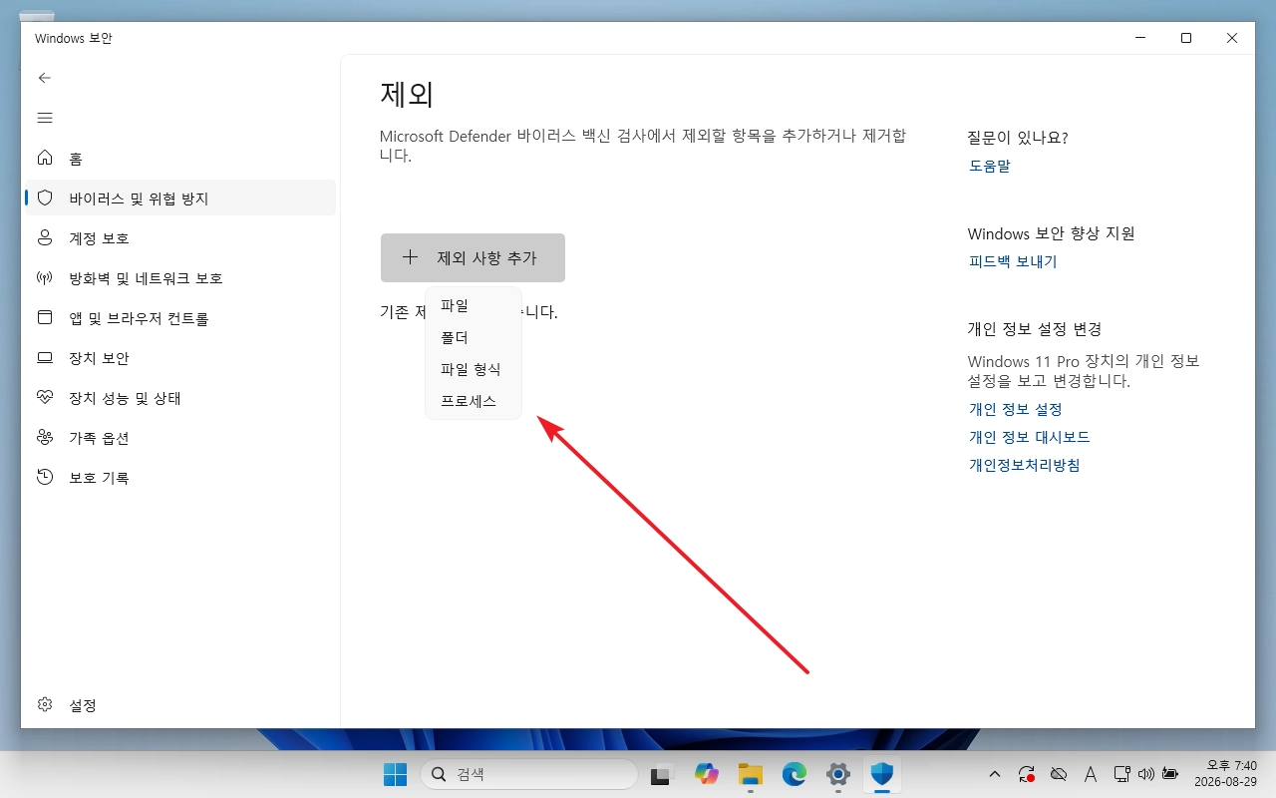Click the 피드백 보내기 link
Screen dimensions: 1276x798
(x=1013, y=261)
